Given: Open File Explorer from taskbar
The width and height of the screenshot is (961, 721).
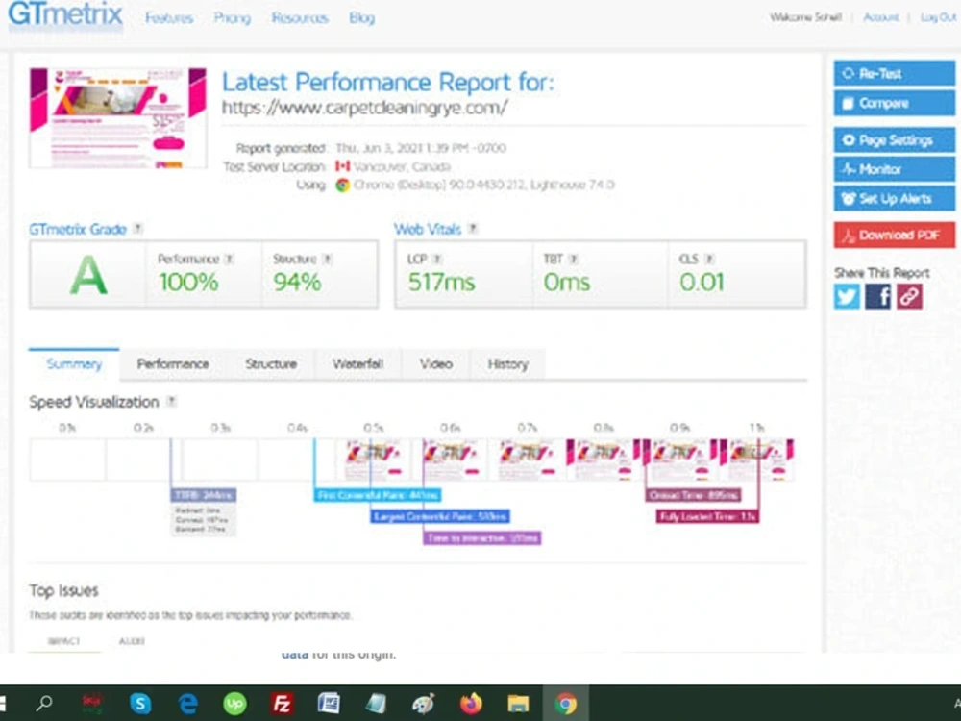Looking at the screenshot, I should pyautogui.click(x=518, y=703).
